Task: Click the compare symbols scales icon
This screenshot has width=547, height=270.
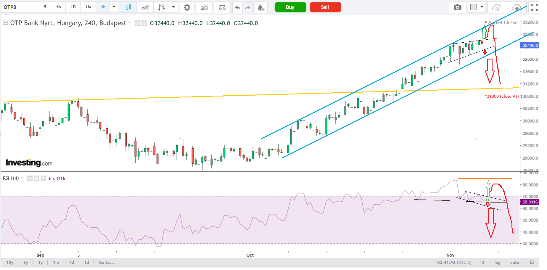Action: coord(222,7)
